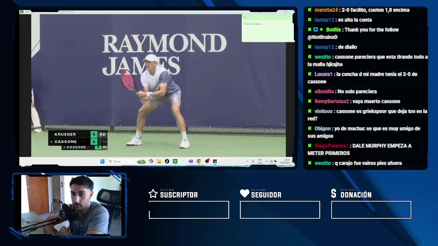Open the network Wi-Fi tray icon
This screenshot has width=438, height=246.
click(x=267, y=161)
